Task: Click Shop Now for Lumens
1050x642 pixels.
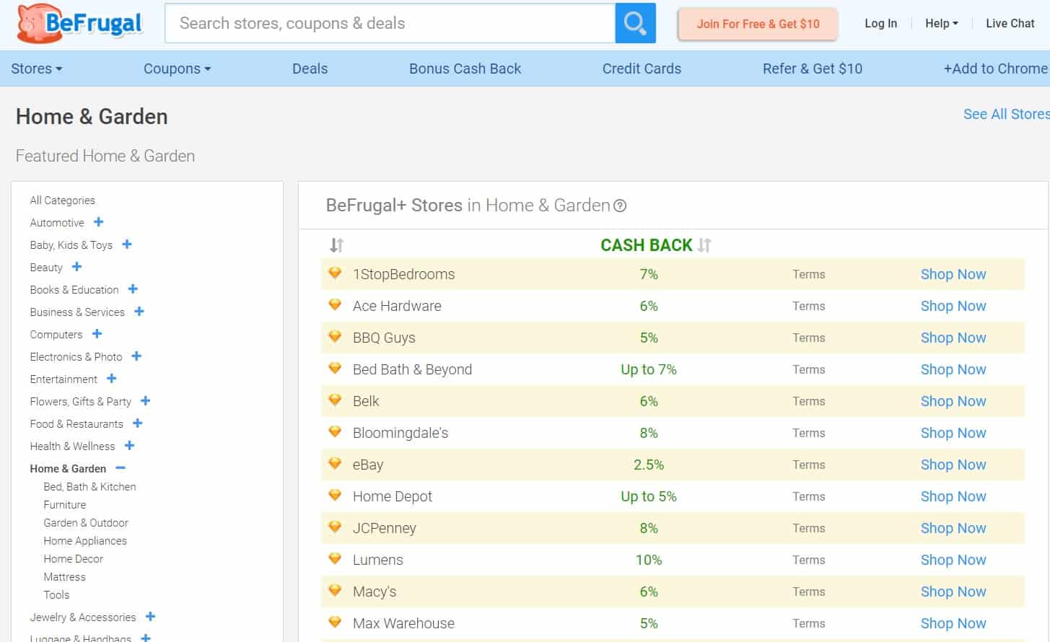Action: click(x=953, y=560)
